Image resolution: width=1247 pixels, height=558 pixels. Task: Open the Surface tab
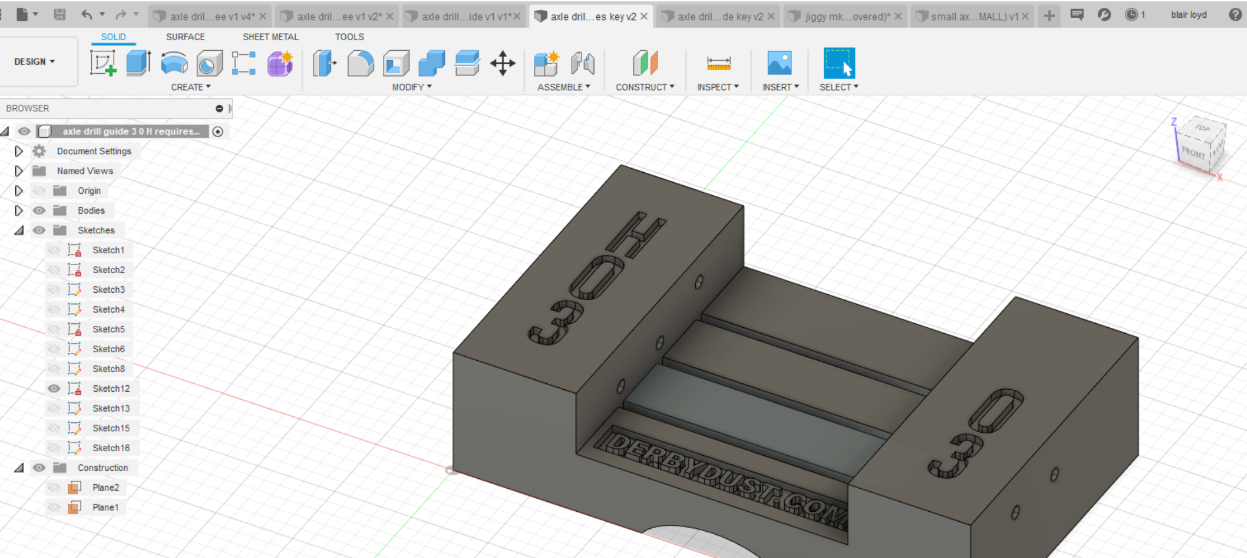tap(185, 37)
